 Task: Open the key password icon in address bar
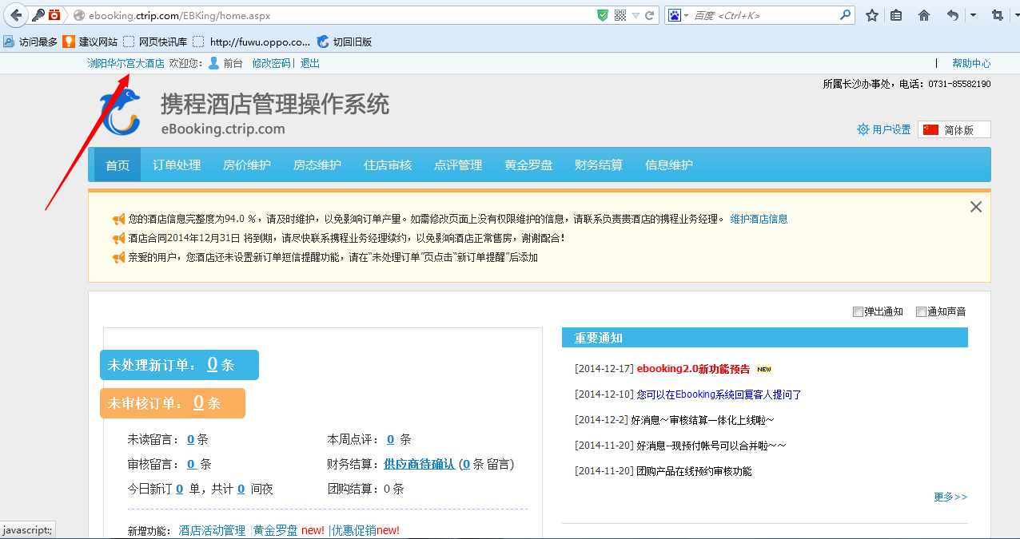pos(38,15)
